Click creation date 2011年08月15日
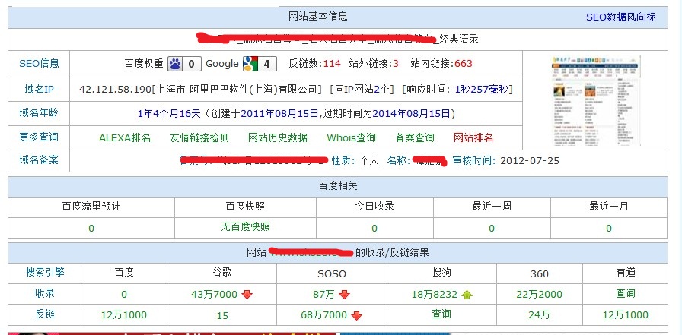Image resolution: width=682 pixels, height=335 pixels. [x=279, y=114]
